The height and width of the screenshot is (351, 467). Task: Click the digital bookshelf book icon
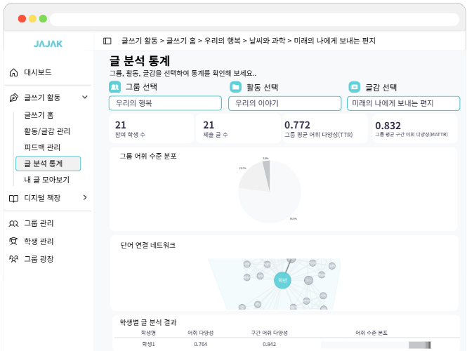click(x=14, y=198)
